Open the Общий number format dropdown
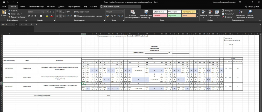The image size is (262, 112). click(x=123, y=12)
